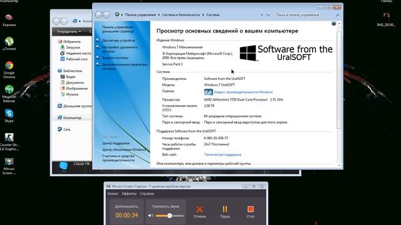Open the Захват menu in Movavi
This screenshot has height=225, width=401.
[113, 194]
